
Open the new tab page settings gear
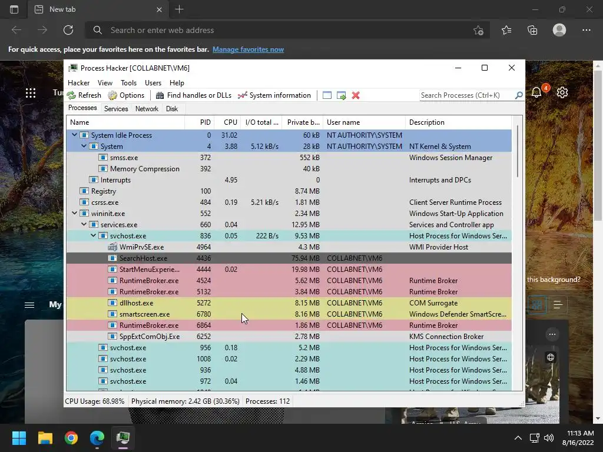pyautogui.click(x=562, y=92)
